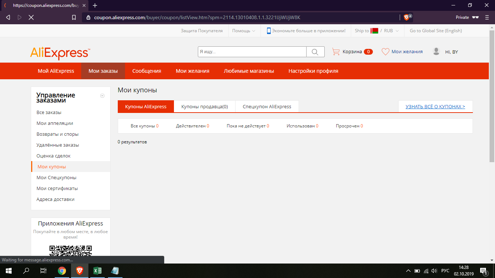Open the shopping cart icon
Screen dimensions: 495x278
(x=336, y=52)
